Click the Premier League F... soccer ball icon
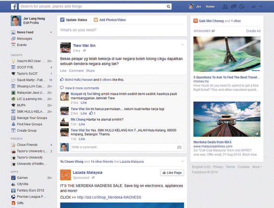This screenshot has width=274, height=208. tap(13, 197)
